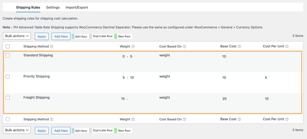
Task: Check the Standard Shipping row checkbox
Action: (x=8, y=56)
